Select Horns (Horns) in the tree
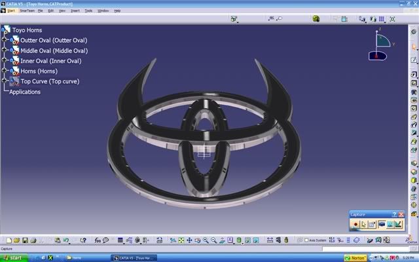Viewport: 419px width, 262px height. 39,71
